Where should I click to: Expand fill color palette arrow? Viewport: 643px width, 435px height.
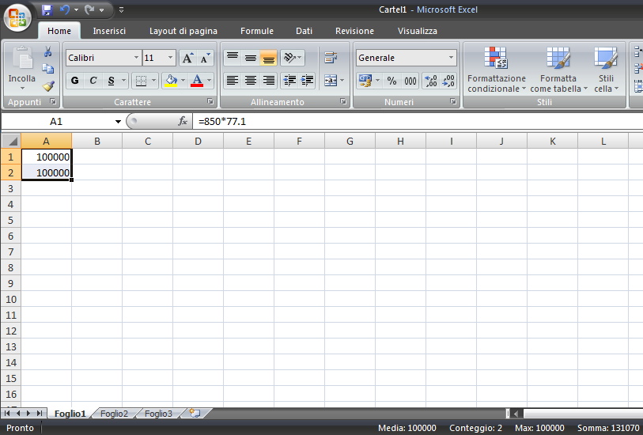click(183, 81)
